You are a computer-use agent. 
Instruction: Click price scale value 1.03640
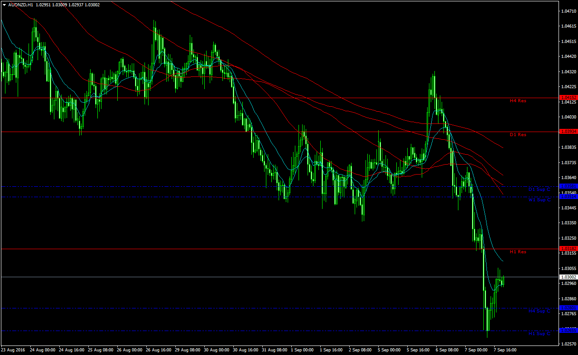click(x=568, y=178)
